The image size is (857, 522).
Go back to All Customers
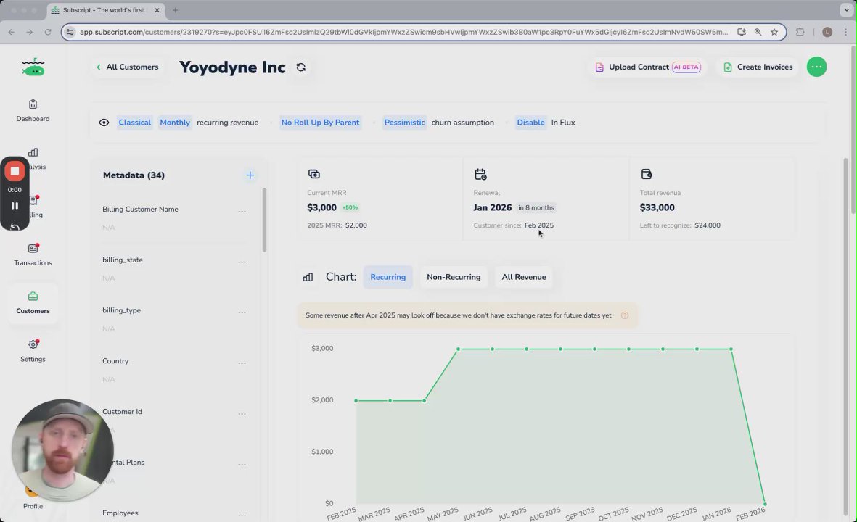pyautogui.click(x=127, y=67)
